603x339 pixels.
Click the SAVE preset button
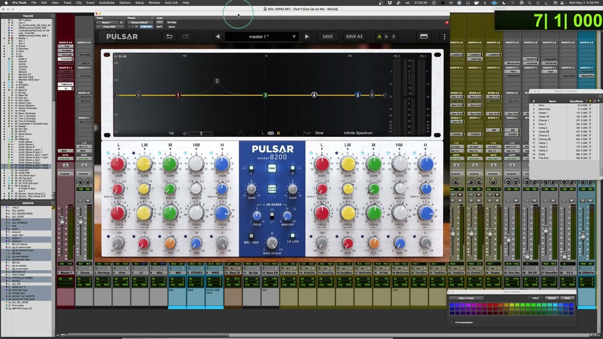point(327,36)
